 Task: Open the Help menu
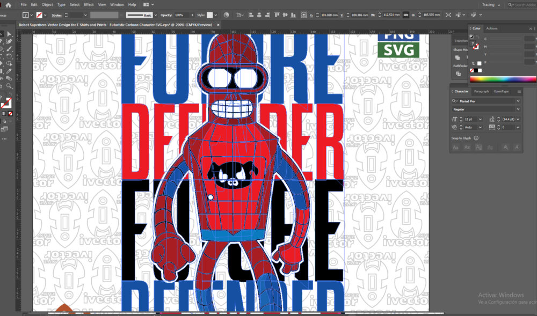pos(132,5)
